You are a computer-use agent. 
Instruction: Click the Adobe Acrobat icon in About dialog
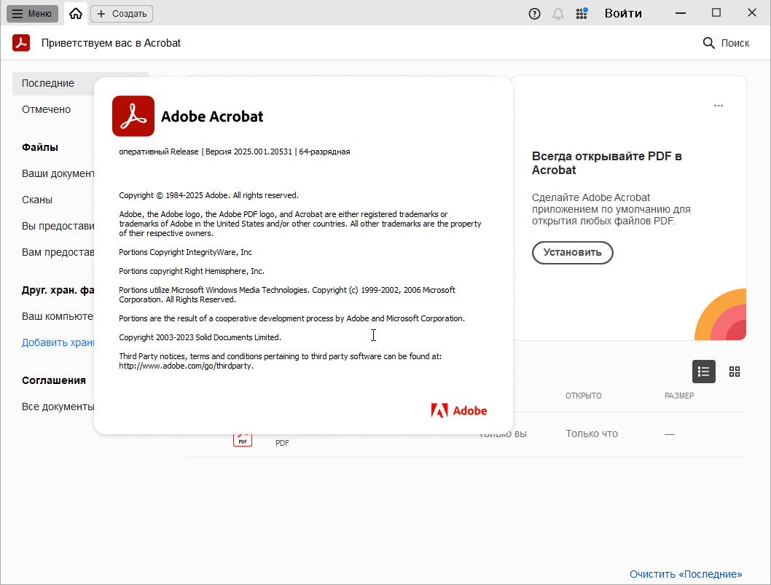[x=133, y=116]
